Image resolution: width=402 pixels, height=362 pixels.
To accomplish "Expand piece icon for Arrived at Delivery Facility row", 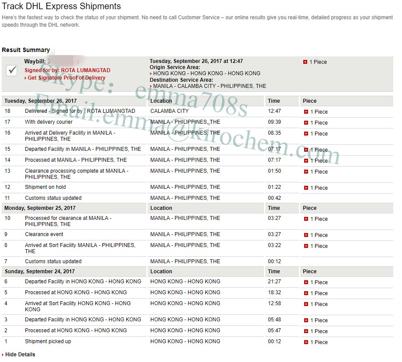I will pyautogui.click(x=306, y=134).
